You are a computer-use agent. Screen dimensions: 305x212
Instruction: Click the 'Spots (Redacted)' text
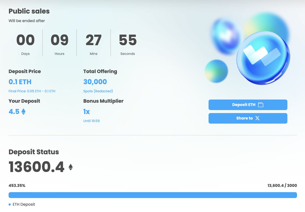pos(98,91)
